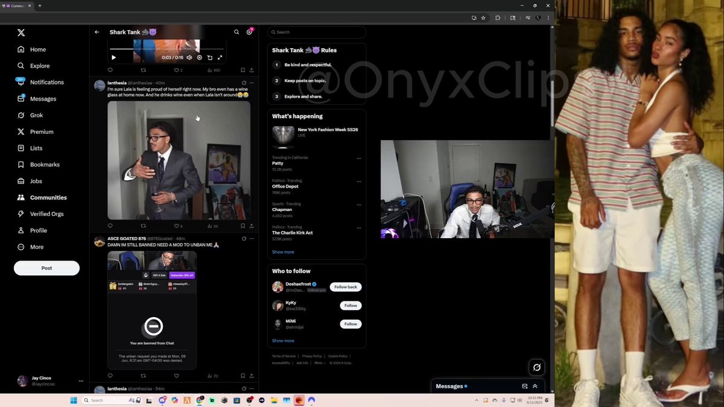Open options for Patty trend
724x407 pixels.
[x=359, y=158]
